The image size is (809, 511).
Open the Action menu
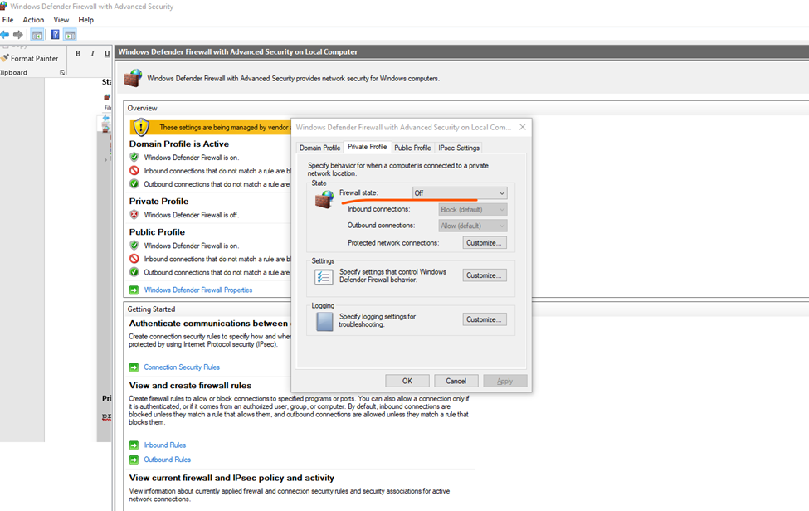(33, 20)
